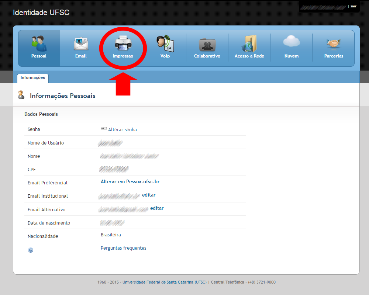Click the sair logout link
This screenshot has width=369, height=295.
tap(353, 6)
